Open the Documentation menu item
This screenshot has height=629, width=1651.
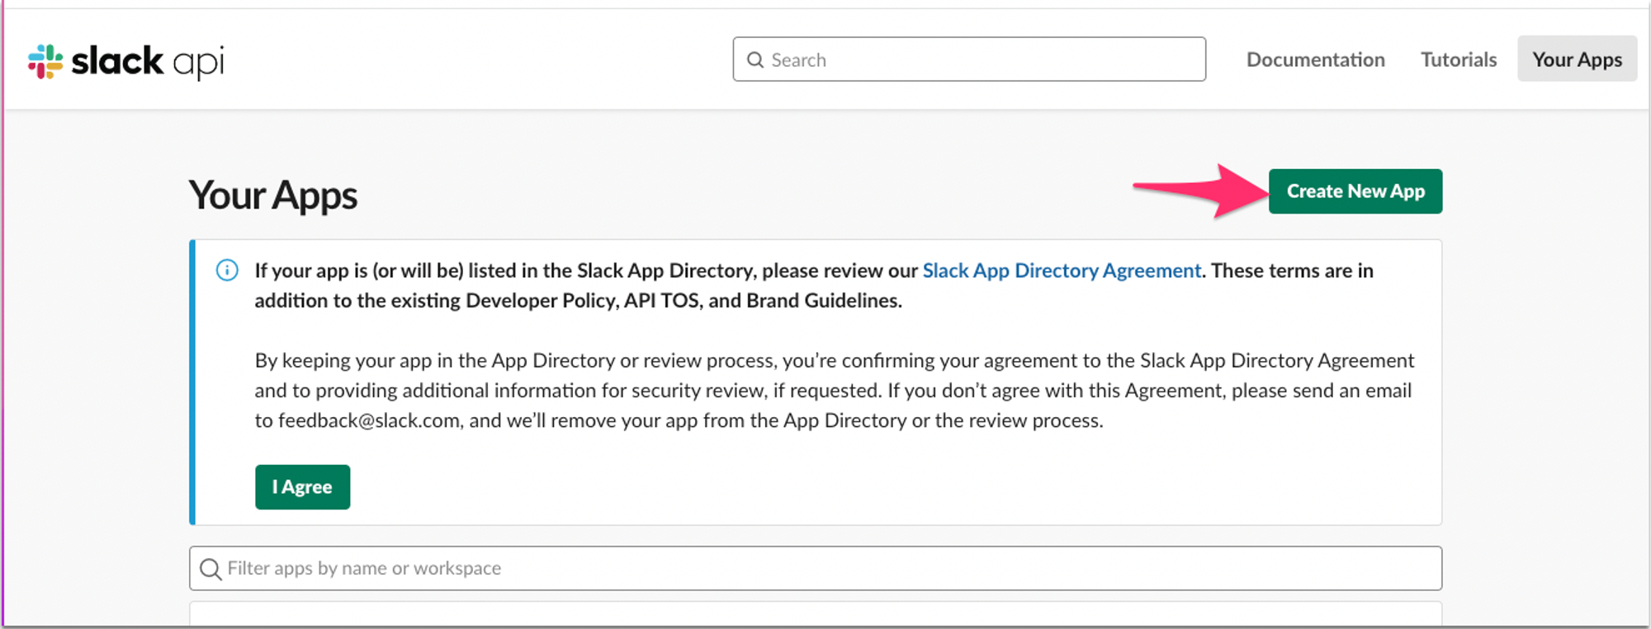[1315, 59]
